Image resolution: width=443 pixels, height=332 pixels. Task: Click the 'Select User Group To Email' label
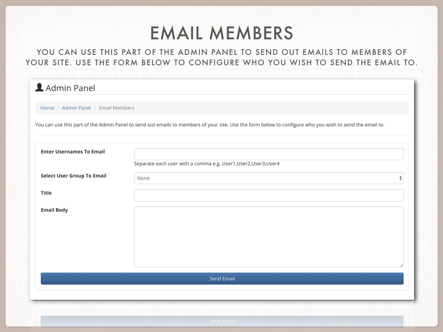click(74, 176)
